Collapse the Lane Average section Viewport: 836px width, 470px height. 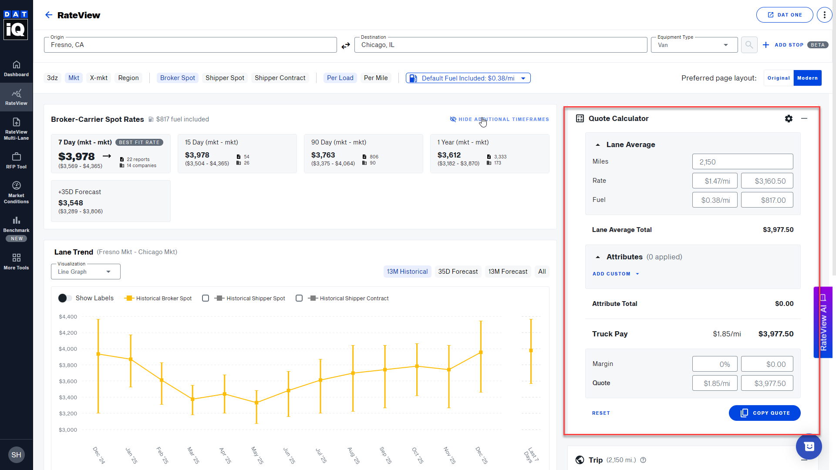[x=598, y=144]
